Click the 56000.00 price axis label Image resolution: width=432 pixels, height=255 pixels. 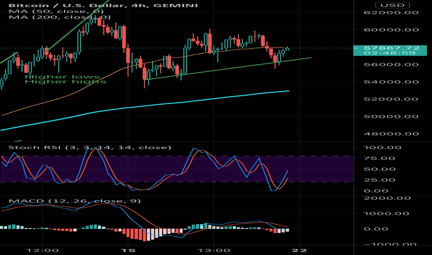point(391,64)
